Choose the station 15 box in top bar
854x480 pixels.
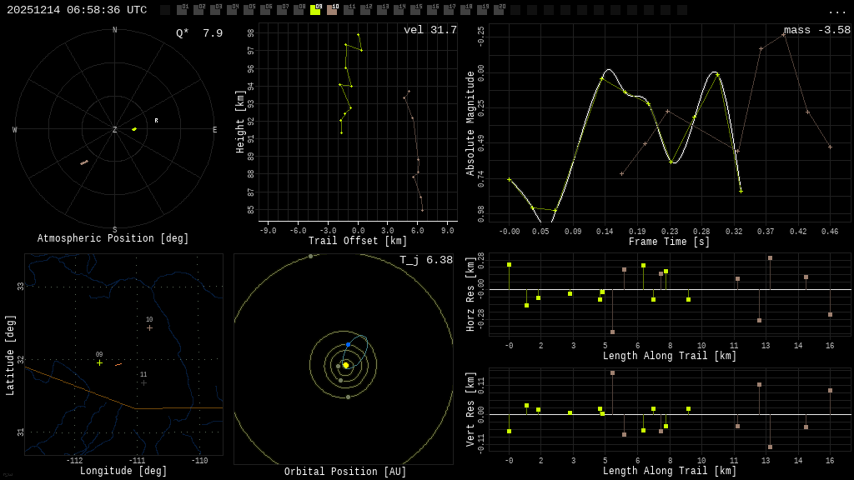point(415,10)
